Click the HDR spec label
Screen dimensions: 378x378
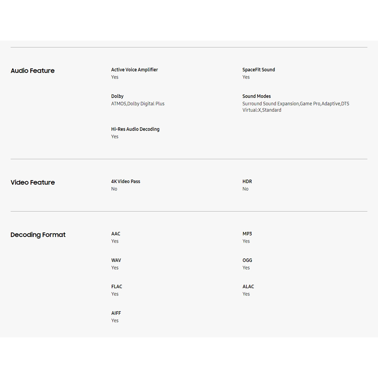247,181
